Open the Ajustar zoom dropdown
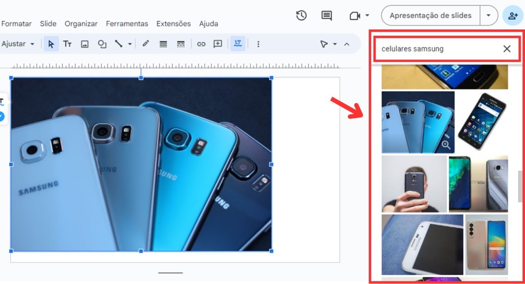The image size is (525, 284). (18, 44)
